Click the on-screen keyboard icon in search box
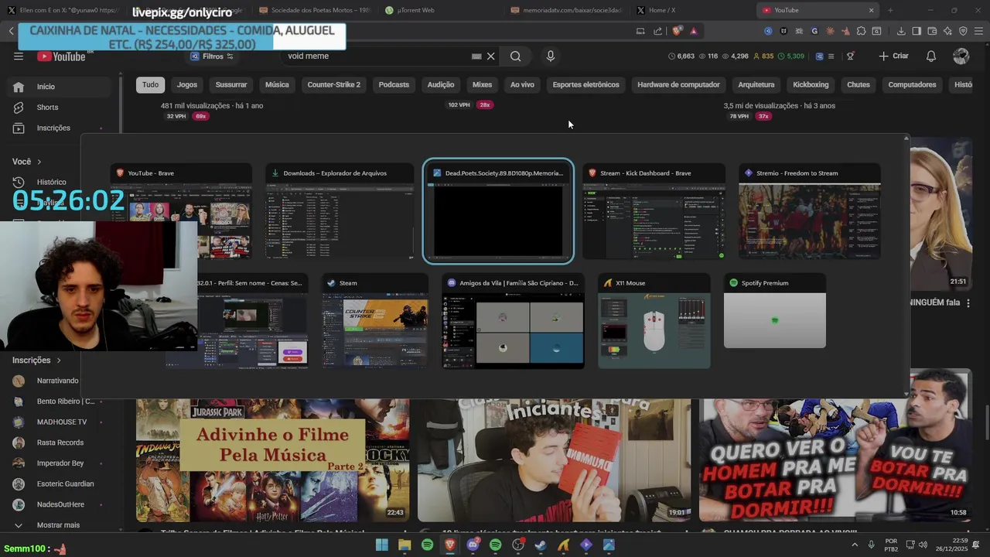Screen dimensions: 990x557 pyautogui.click(x=476, y=56)
